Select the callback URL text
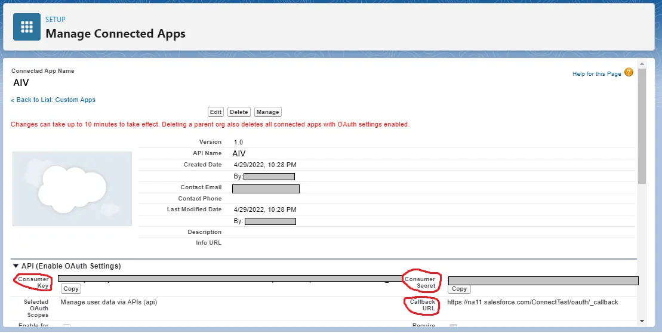The width and height of the screenshot is (662, 333). point(532,302)
